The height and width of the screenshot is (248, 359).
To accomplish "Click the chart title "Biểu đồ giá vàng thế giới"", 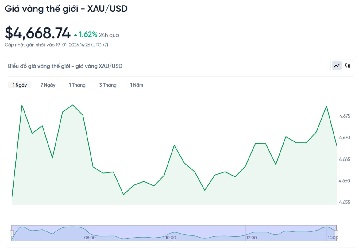I will [65, 66].
